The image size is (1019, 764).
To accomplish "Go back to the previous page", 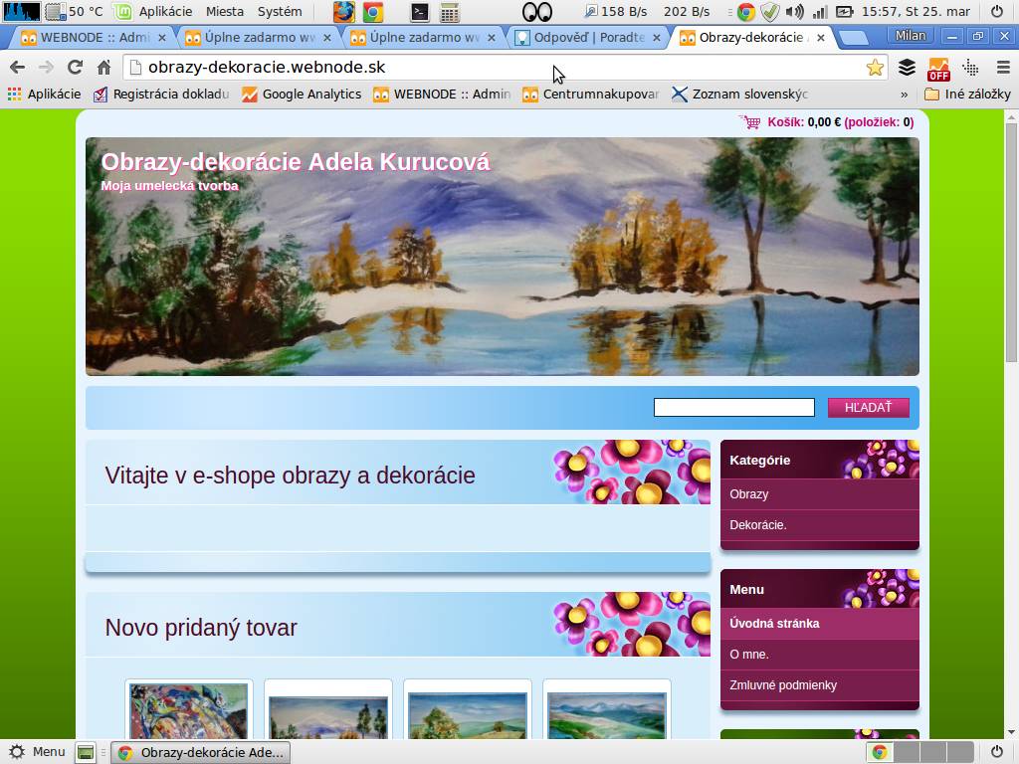I will (18, 67).
